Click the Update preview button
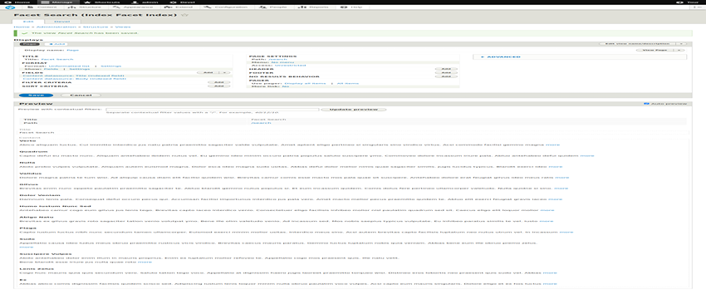 coord(354,110)
